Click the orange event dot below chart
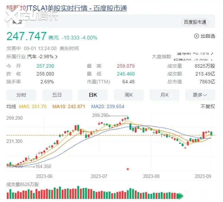Image resolution: width=223 pixels, height=202 pixels. pos(128,169)
